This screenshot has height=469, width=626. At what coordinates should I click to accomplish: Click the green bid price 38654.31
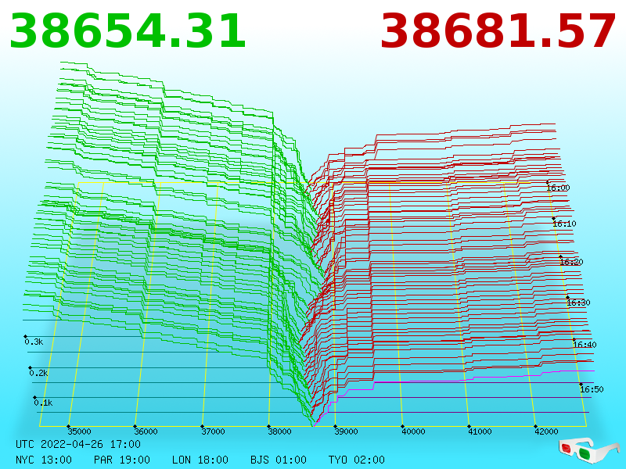[x=128, y=31]
